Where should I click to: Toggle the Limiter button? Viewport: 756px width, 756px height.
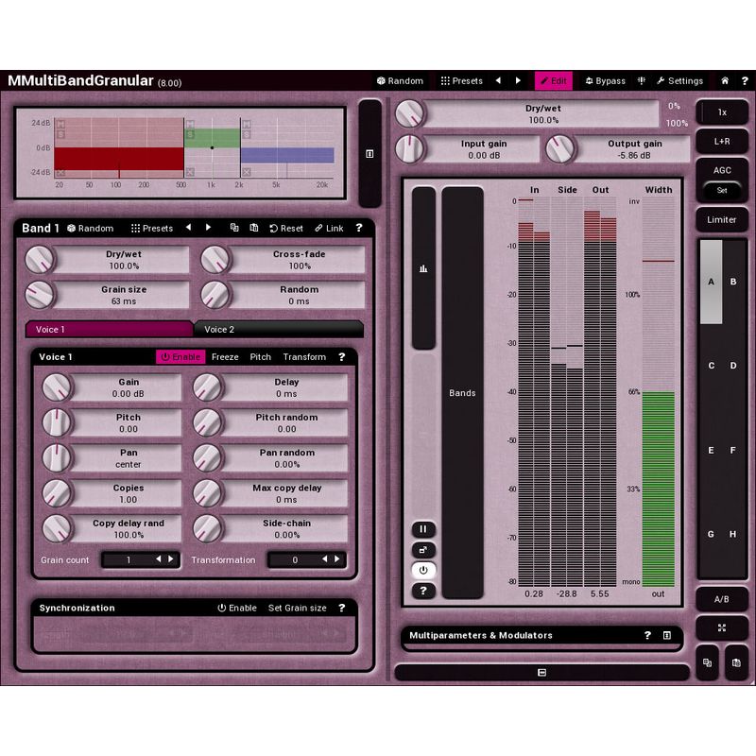coord(722,220)
